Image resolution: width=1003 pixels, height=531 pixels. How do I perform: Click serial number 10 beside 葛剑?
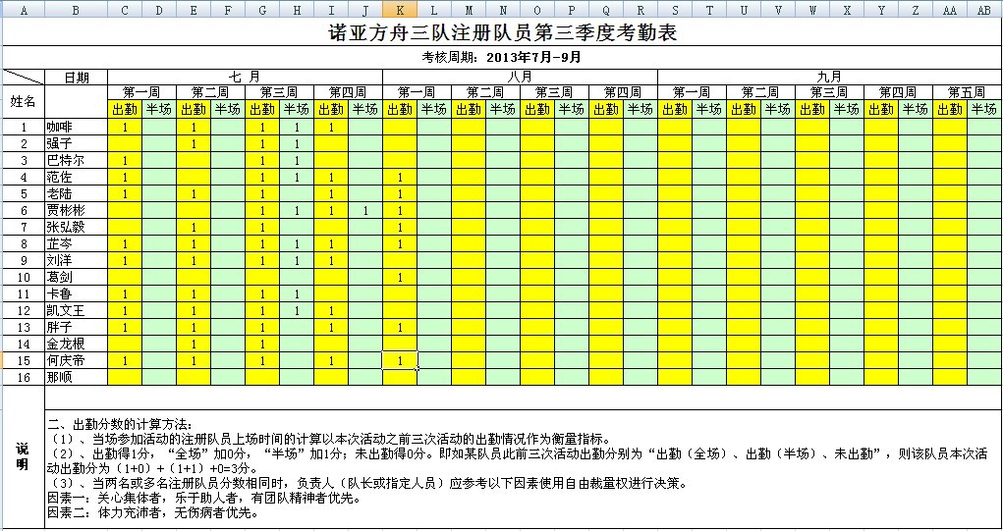(24, 277)
